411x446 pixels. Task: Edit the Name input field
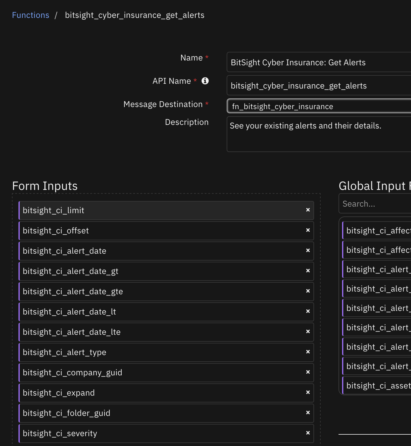click(319, 62)
